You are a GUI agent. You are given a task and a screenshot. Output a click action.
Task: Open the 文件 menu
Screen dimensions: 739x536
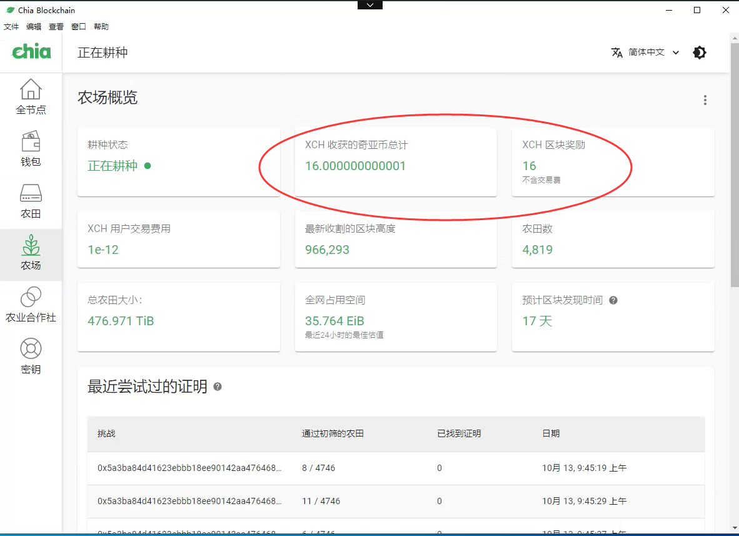click(x=11, y=27)
